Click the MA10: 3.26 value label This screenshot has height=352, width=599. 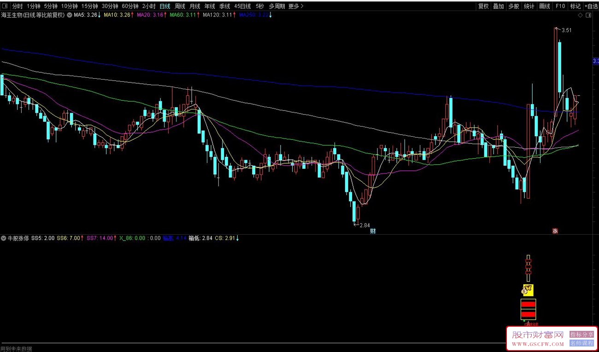pos(117,15)
